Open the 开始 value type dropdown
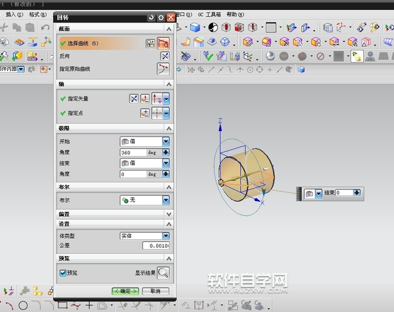The image size is (394, 312). coord(166,142)
